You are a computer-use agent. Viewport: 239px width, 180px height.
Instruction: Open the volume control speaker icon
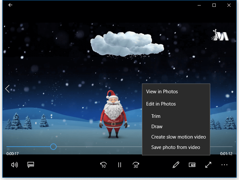pos(15,165)
